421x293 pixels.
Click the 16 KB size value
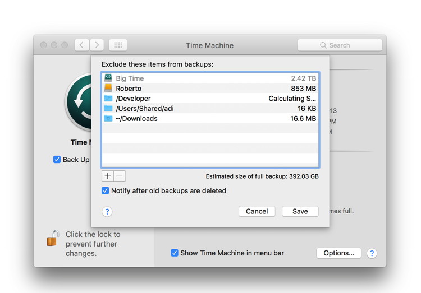coord(307,109)
